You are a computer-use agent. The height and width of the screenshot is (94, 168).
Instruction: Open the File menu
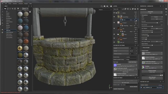[x=2, y=3]
